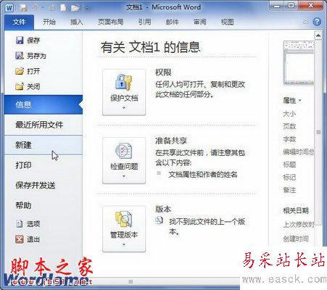The image size is (327, 290).
Task: Switch to the 视图 (View) tab
Action: tap(228, 22)
